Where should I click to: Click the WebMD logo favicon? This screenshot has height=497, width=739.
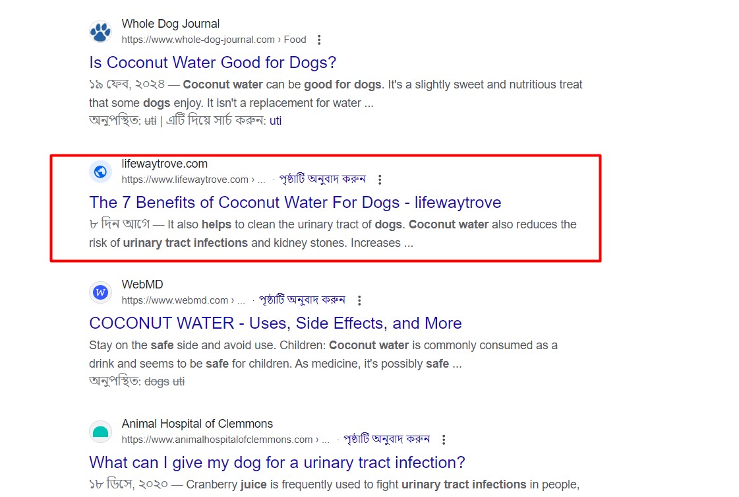(x=100, y=292)
